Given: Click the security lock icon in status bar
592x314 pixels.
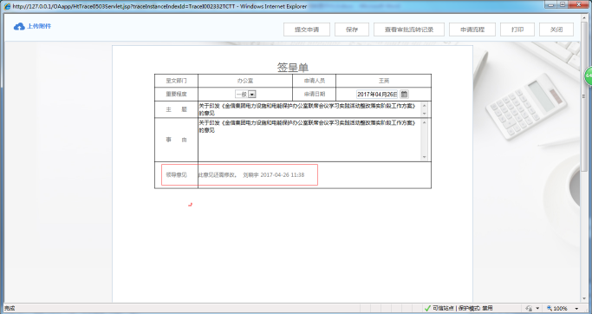Looking at the screenshot, I should (530, 308).
